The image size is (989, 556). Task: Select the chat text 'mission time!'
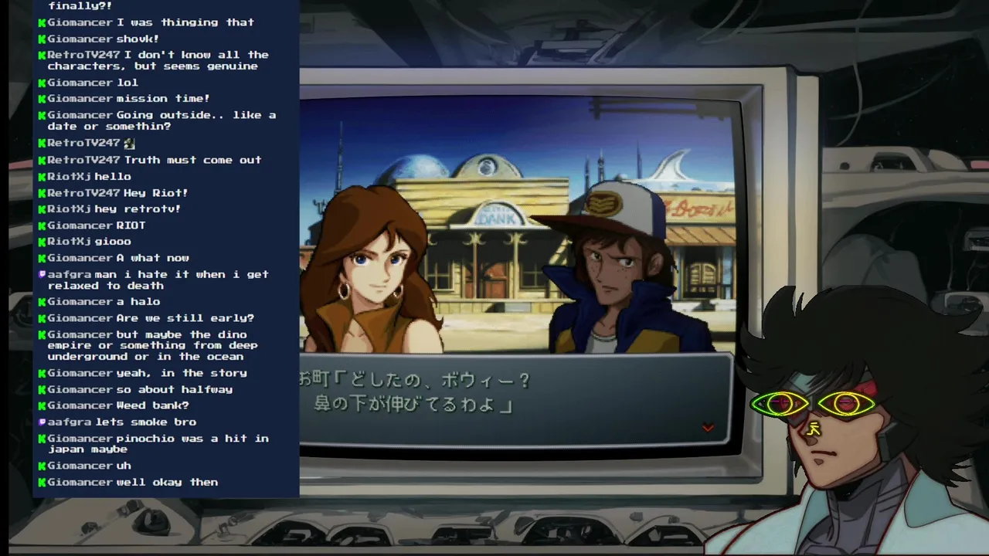point(163,99)
